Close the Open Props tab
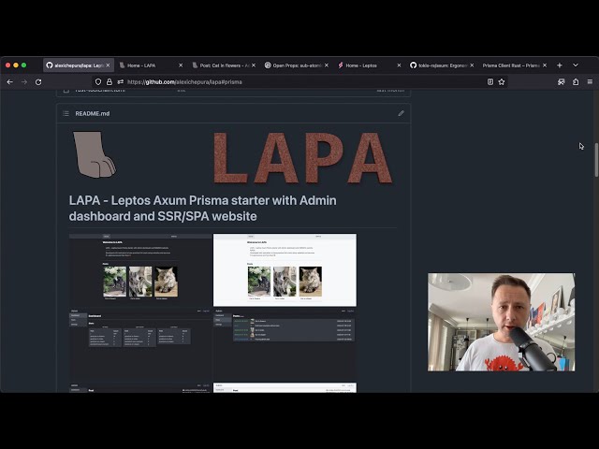This screenshot has width=599, height=449. click(327, 65)
